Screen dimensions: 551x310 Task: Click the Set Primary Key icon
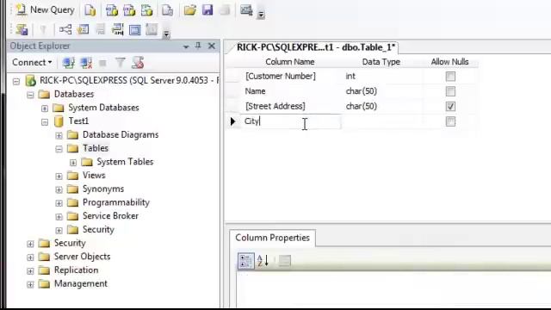tap(43, 29)
